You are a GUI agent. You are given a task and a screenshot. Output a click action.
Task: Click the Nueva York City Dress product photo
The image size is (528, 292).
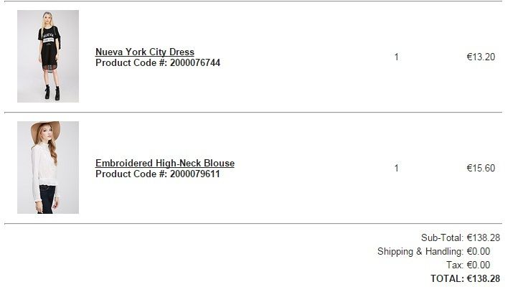pos(48,56)
